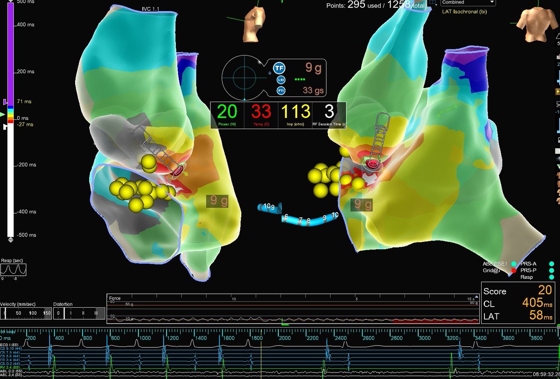Select the contact force targeting reticle display
The width and height of the screenshot is (560, 379).
point(245,77)
